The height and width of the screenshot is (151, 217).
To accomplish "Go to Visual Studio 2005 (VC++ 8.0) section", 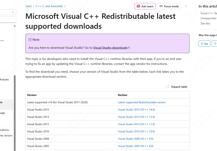I will pyautogui.click(x=136, y=146).
